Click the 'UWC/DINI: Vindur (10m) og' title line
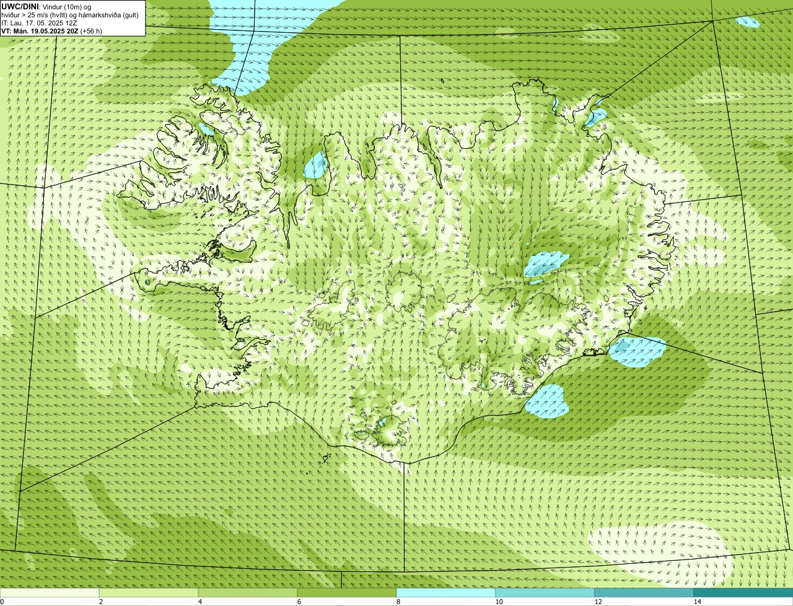 coord(46,6)
